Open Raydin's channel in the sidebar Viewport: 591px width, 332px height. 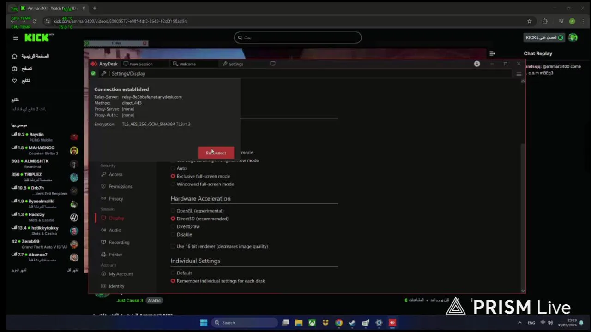click(x=45, y=137)
